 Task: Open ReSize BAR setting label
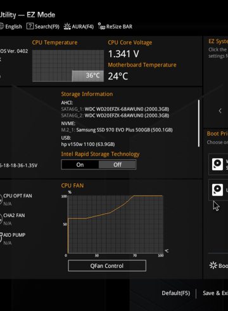pyautogui.click(x=119, y=27)
